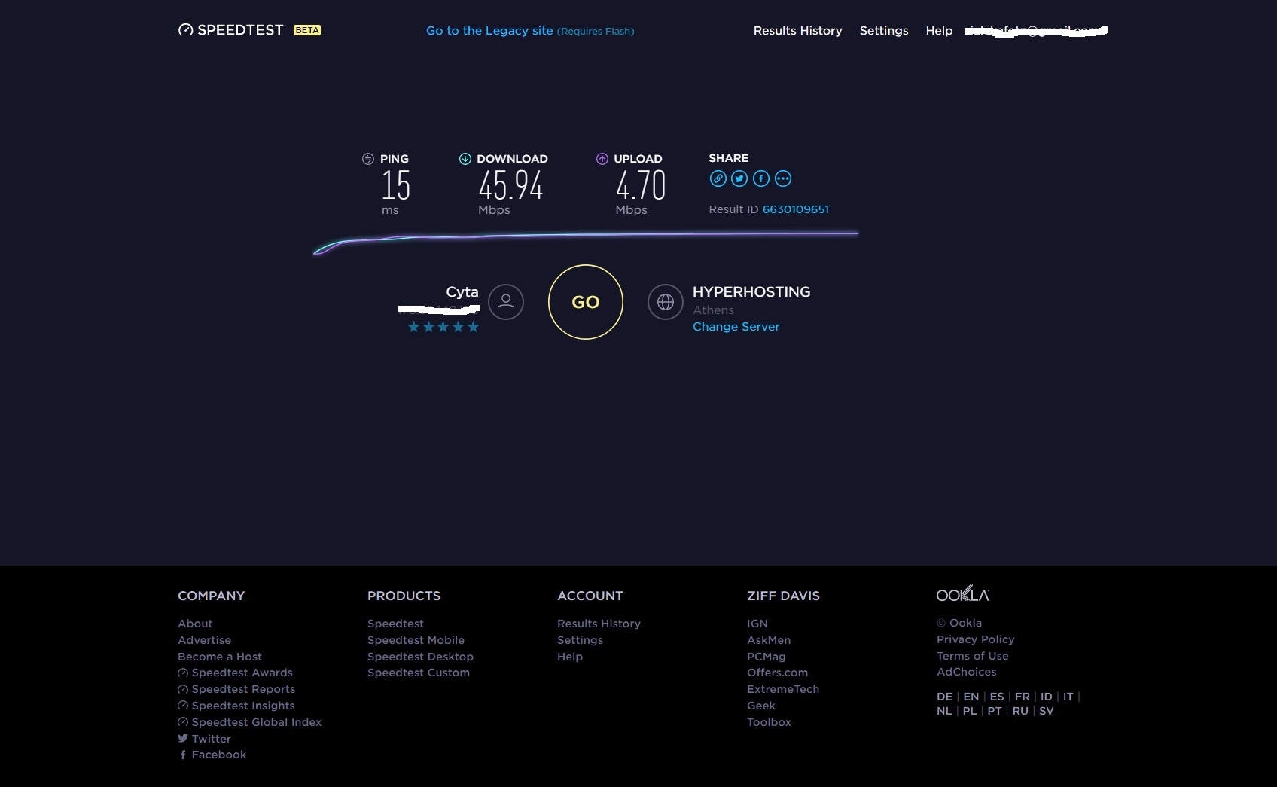1277x787 pixels.
Task: Open Help under Account footer
Action: click(x=570, y=657)
